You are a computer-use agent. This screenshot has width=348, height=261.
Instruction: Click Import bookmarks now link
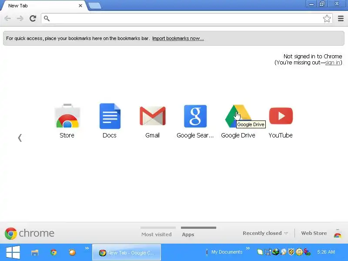178,38
